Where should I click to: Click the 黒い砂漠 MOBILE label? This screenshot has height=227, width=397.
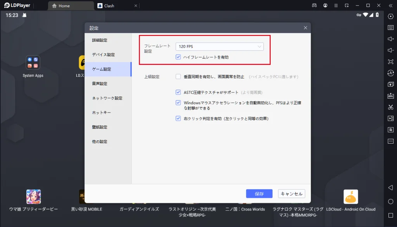(x=86, y=209)
